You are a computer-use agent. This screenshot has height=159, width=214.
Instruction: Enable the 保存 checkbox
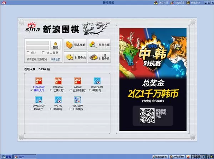[28, 53]
